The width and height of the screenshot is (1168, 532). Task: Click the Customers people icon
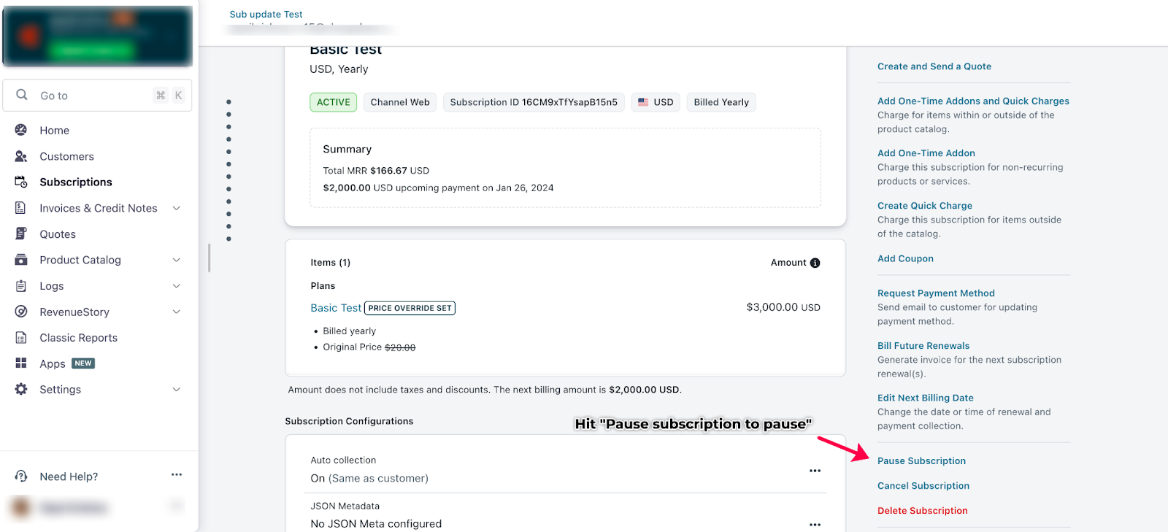(21, 156)
